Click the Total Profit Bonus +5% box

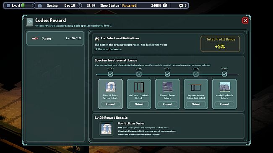(x=220, y=44)
